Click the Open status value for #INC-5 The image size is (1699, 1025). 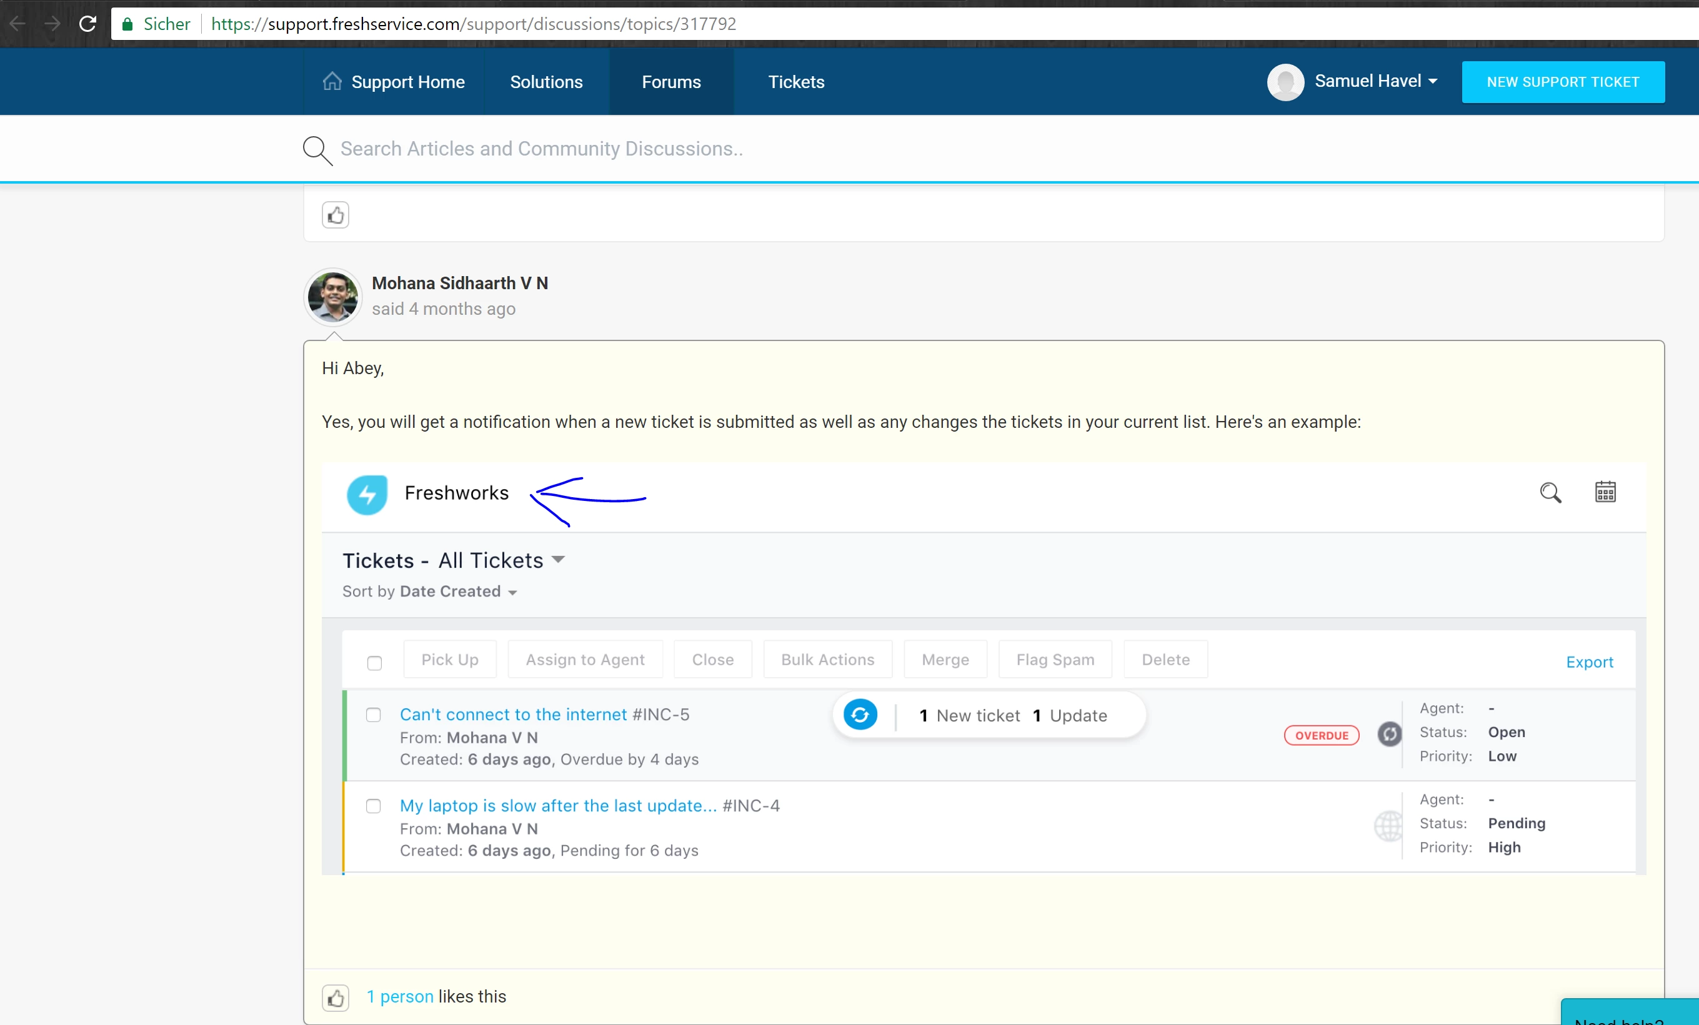(1506, 732)
